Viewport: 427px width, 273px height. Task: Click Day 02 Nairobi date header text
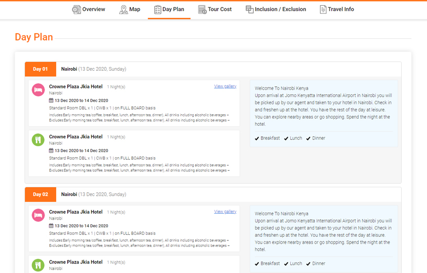94,194
